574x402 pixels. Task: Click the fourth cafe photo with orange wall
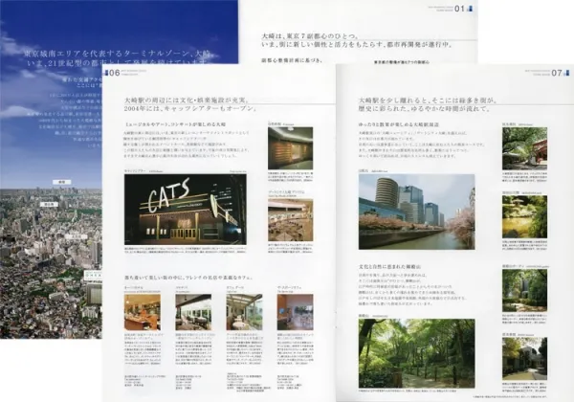(295, 312)
